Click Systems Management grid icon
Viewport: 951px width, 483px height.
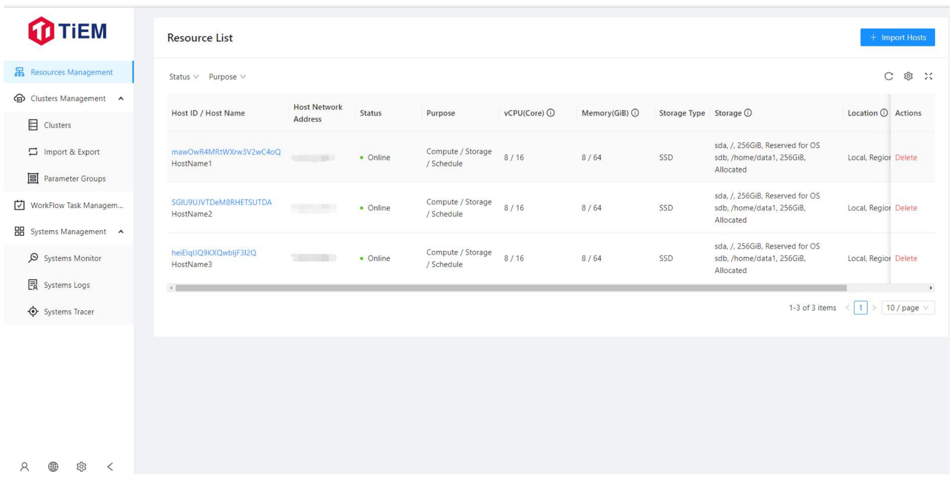[19, 232]
